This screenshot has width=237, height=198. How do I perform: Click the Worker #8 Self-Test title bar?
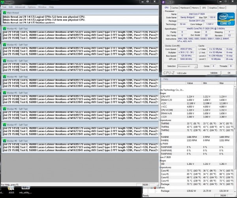[80, 141]
